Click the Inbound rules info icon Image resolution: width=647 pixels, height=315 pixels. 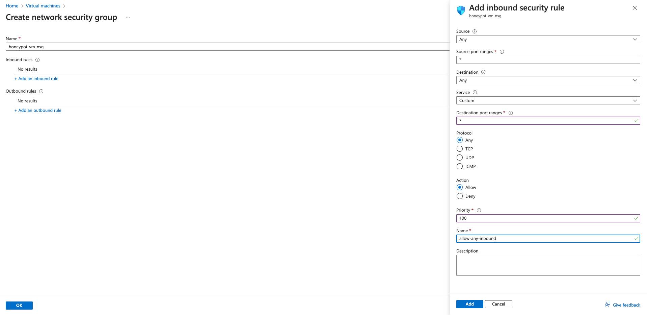pos(37,60)
